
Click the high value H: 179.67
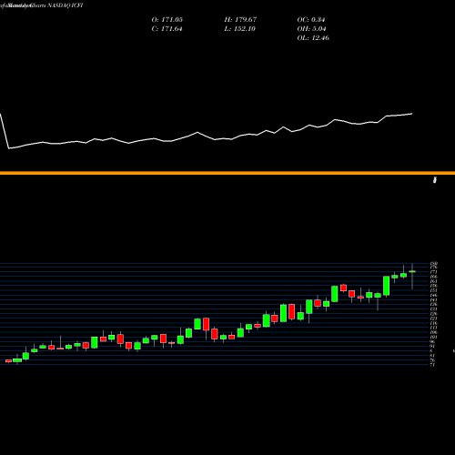coord(240,20)
